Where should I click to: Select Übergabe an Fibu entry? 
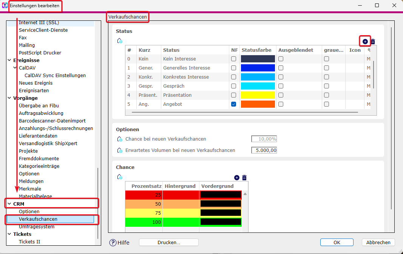(39, 106)
